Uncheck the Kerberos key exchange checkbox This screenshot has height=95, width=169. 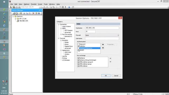78,58
